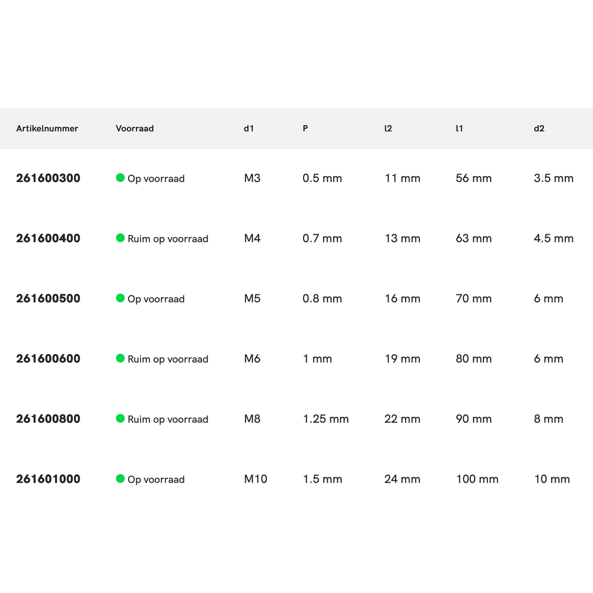Image resolution: width=593 pixels, height=593 pixels.
Task: Click green stock dot for 261601000
Action: (120, 479)
